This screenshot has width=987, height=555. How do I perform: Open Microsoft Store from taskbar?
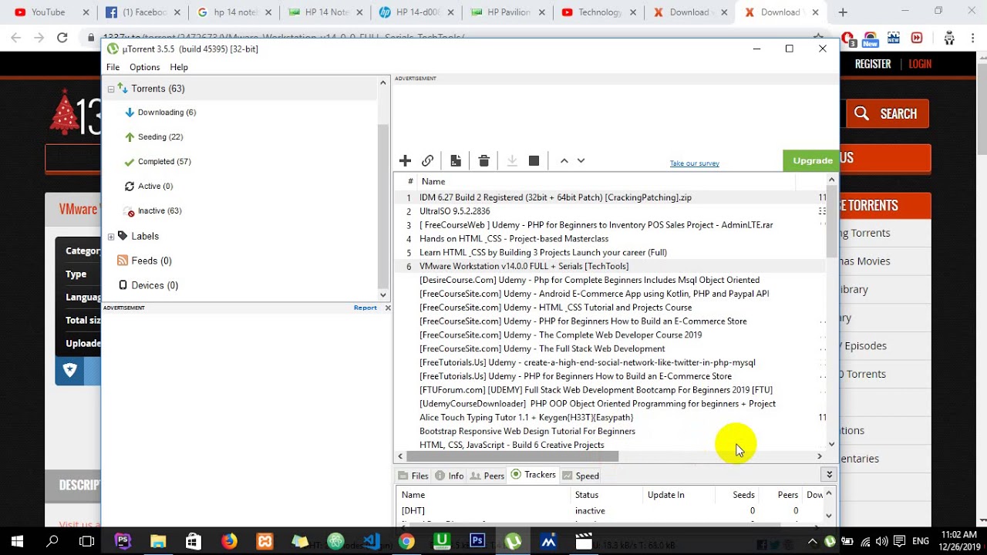[194, 541]
